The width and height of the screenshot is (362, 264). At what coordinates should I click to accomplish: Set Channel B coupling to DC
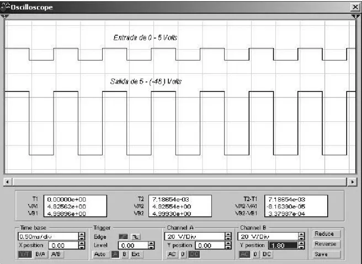(267, 254)
